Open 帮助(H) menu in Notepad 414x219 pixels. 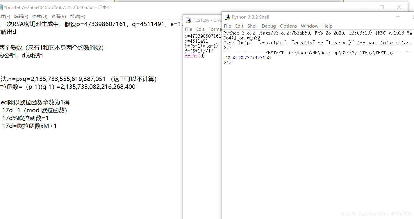(78, 16)
